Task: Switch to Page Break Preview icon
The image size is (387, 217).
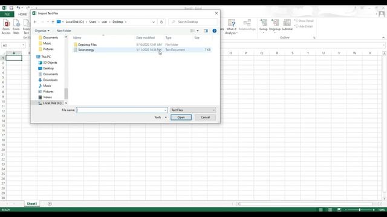Action: [x=339, y=210]
